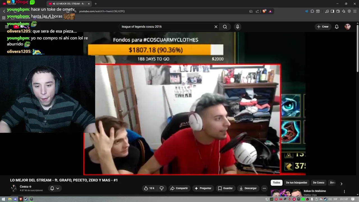Screen dimensions: 359x202
Task: Toggle the browser sidebar panel icon
Action: point(332,11)
